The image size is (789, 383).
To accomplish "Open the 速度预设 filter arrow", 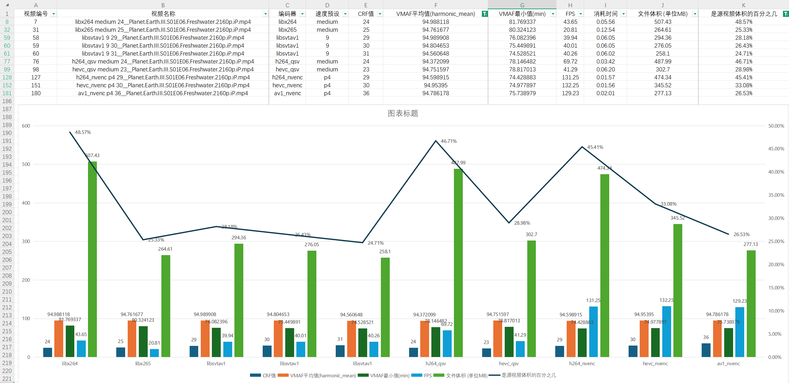I will (345, 14).
